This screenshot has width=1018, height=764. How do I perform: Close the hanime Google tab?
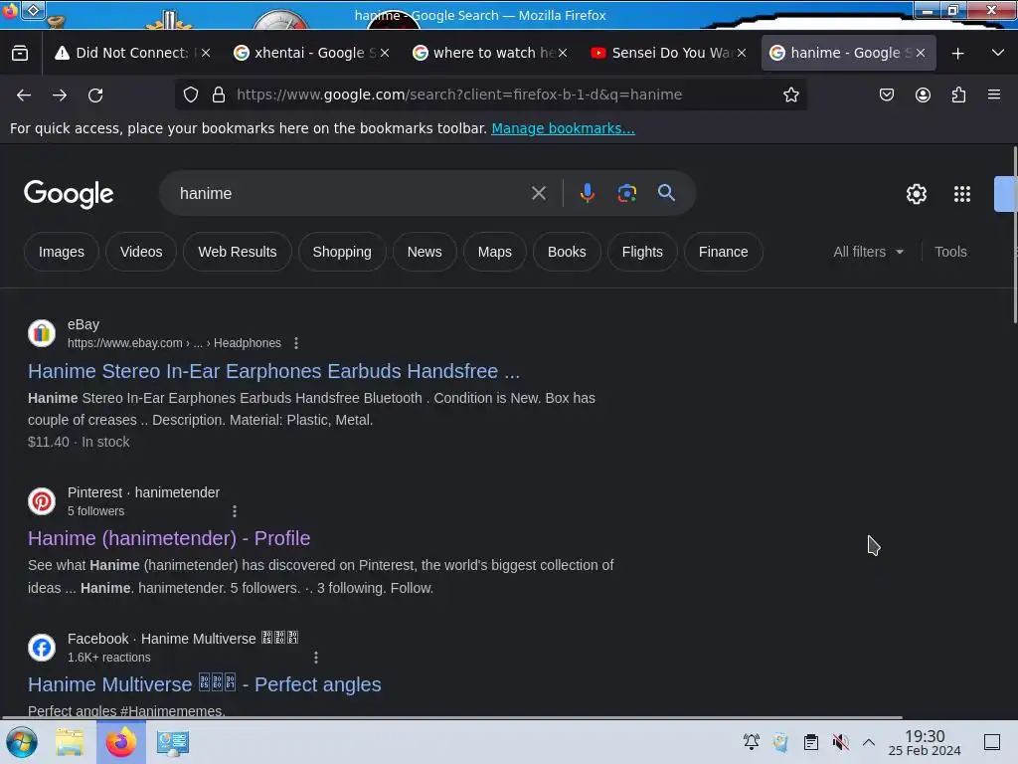(x=920, y=53)
